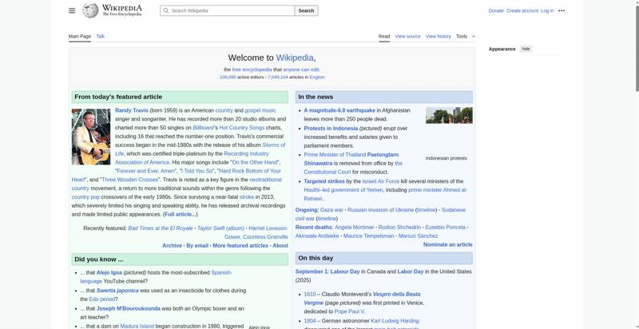Open Three Wooden Crosses link
Viewport: 639px width, 329px height.
(129, 180)
